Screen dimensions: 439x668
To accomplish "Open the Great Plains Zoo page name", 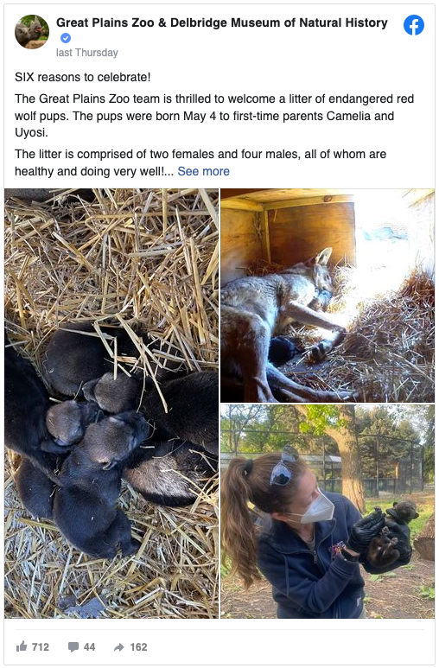I will (221, 22).
